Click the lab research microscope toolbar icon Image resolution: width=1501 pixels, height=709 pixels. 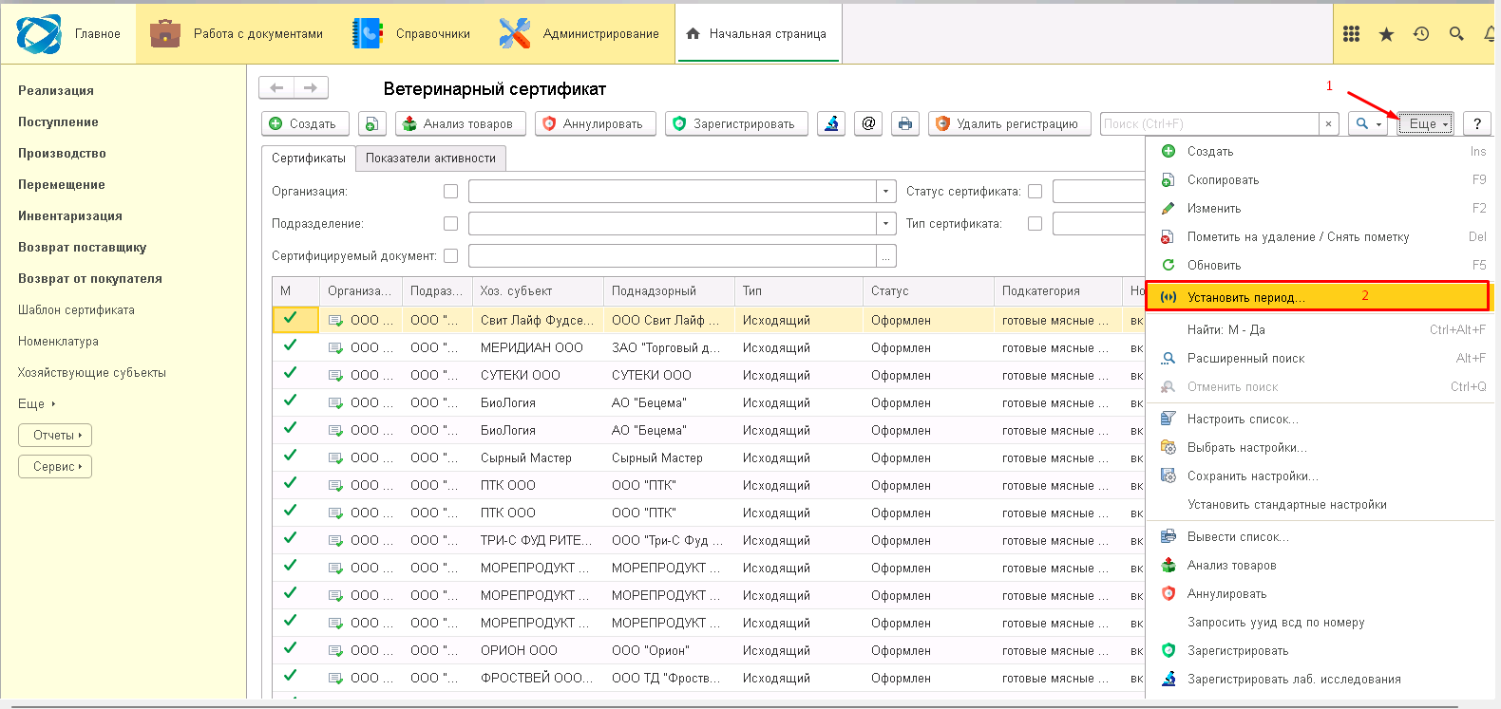pos(831,123)
